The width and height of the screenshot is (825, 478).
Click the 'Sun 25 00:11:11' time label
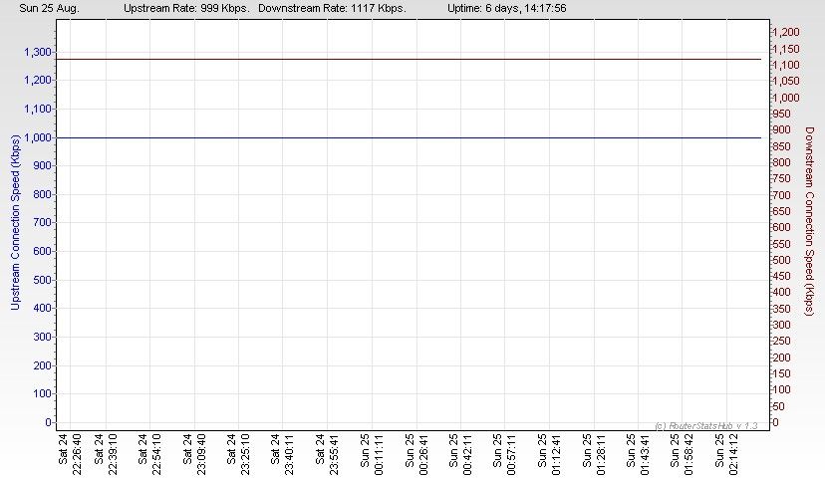372,454
